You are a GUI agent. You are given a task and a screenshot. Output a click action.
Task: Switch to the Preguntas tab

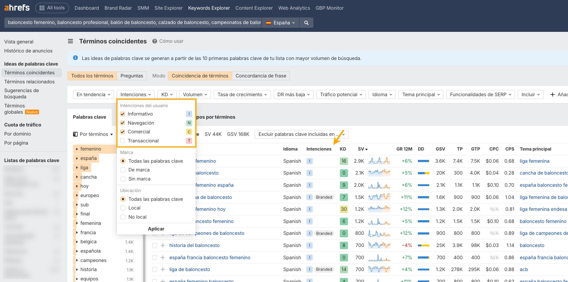pyautogui.click(x=132, y=76)
